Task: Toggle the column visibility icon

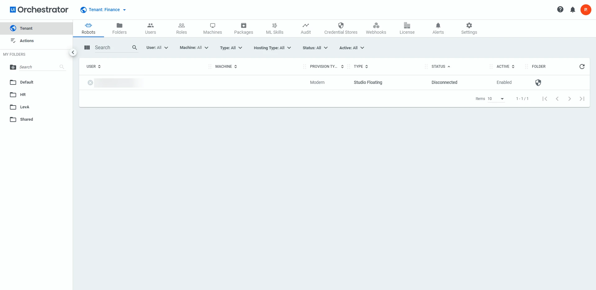Action: [x=87, y=48]
